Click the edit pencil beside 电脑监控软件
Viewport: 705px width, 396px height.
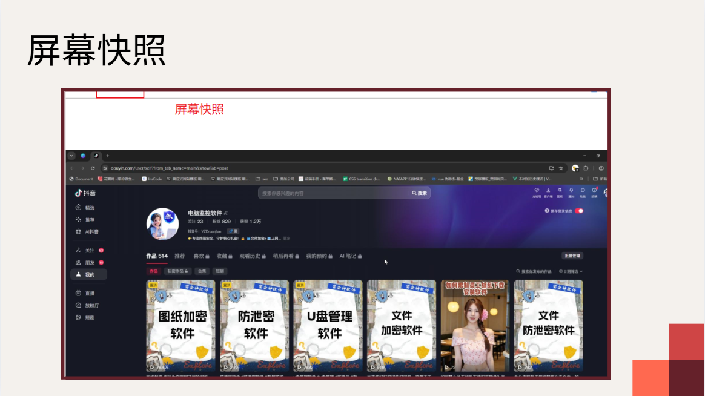(x=226, y=213)
